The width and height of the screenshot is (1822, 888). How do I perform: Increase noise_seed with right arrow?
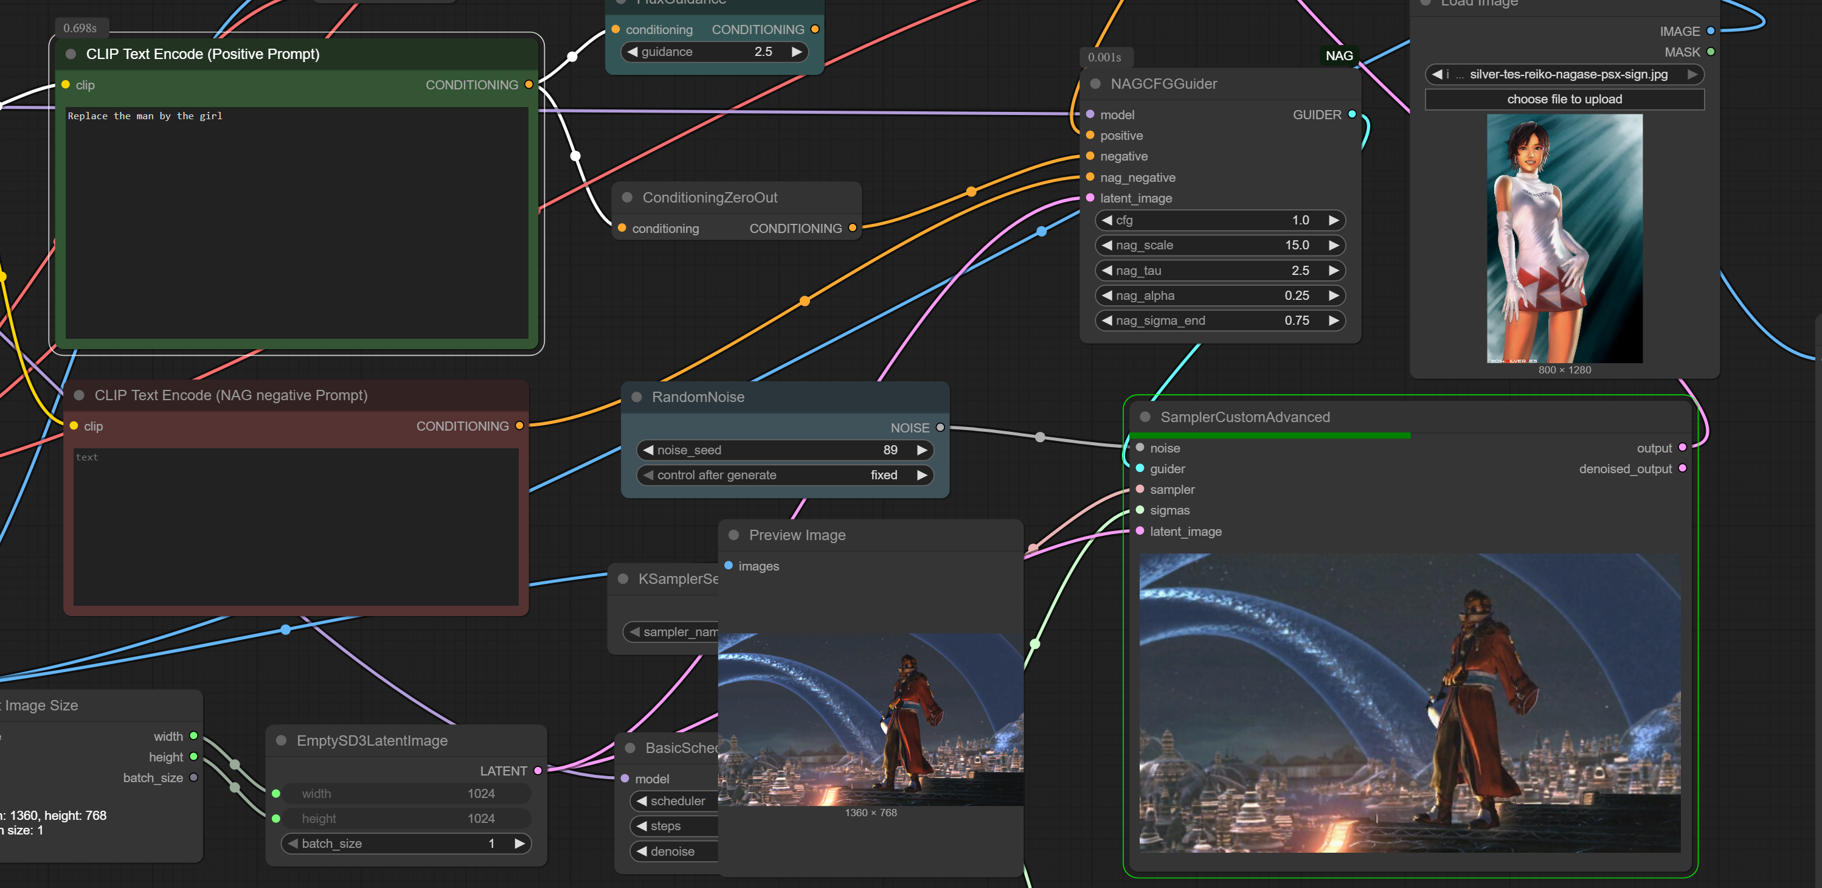pyautogui.click(x=921, y=450)
